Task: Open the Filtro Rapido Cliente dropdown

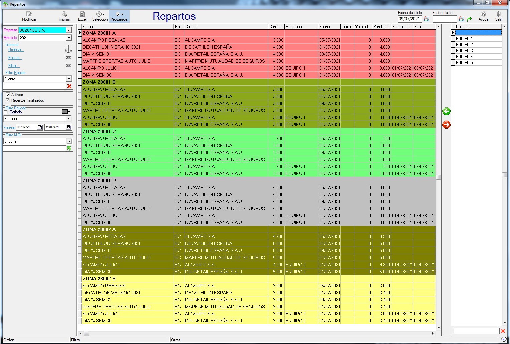Action: pos(69,79)
